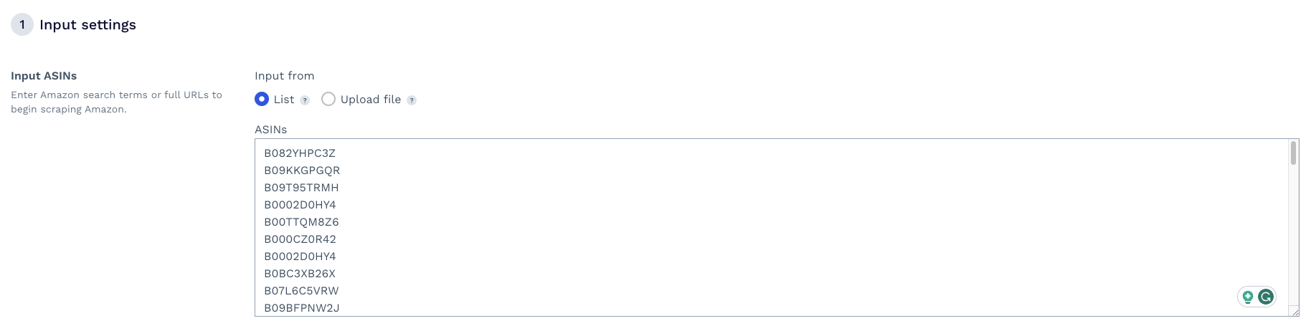The width and height of the screenshot is (1306, 321).
Task: Click the help icon beside Upload file
Action: pyautogui.click(x=412, y=100)
